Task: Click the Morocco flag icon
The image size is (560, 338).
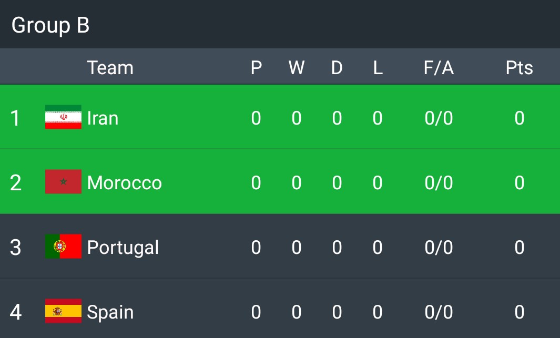Action: (x=63, y=181)
